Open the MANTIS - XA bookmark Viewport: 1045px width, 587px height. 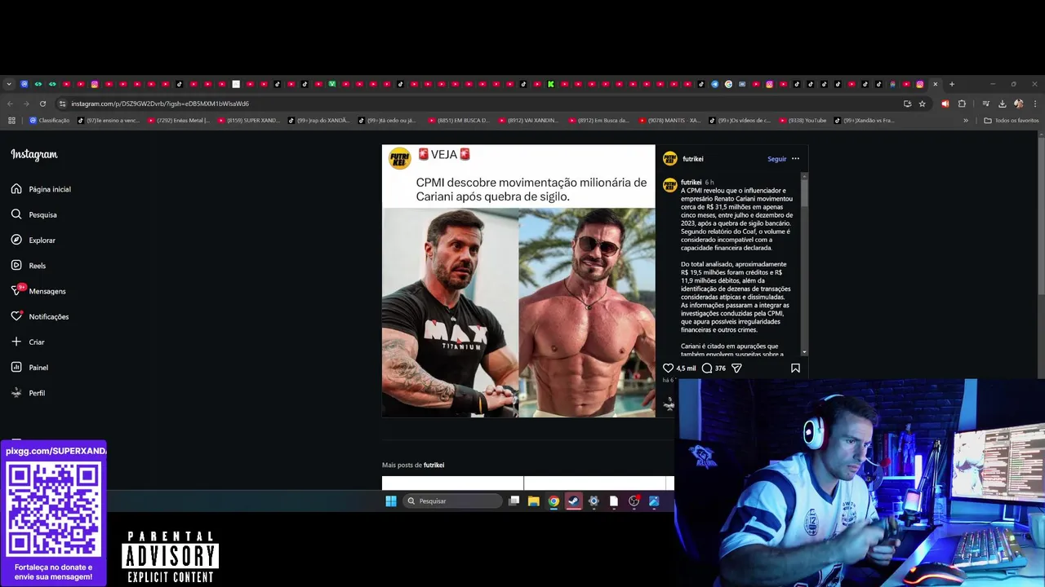[x=669, y=121]
